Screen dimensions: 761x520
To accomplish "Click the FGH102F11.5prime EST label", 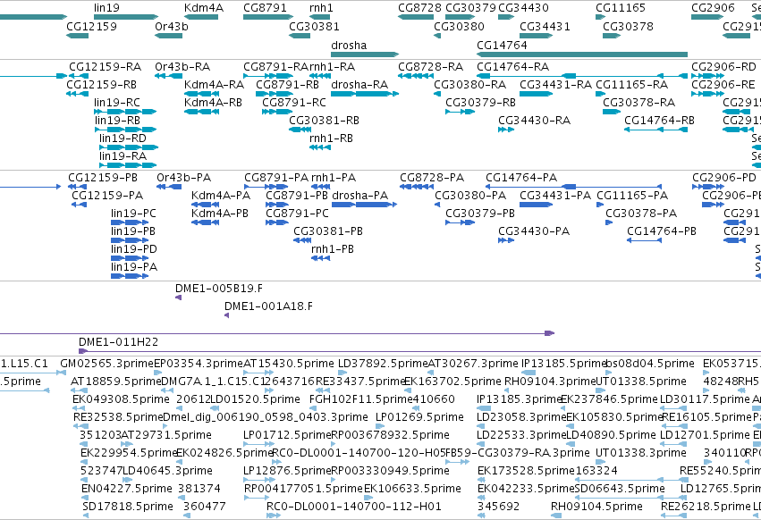I will pyautogui.click(x=360, y=399).
